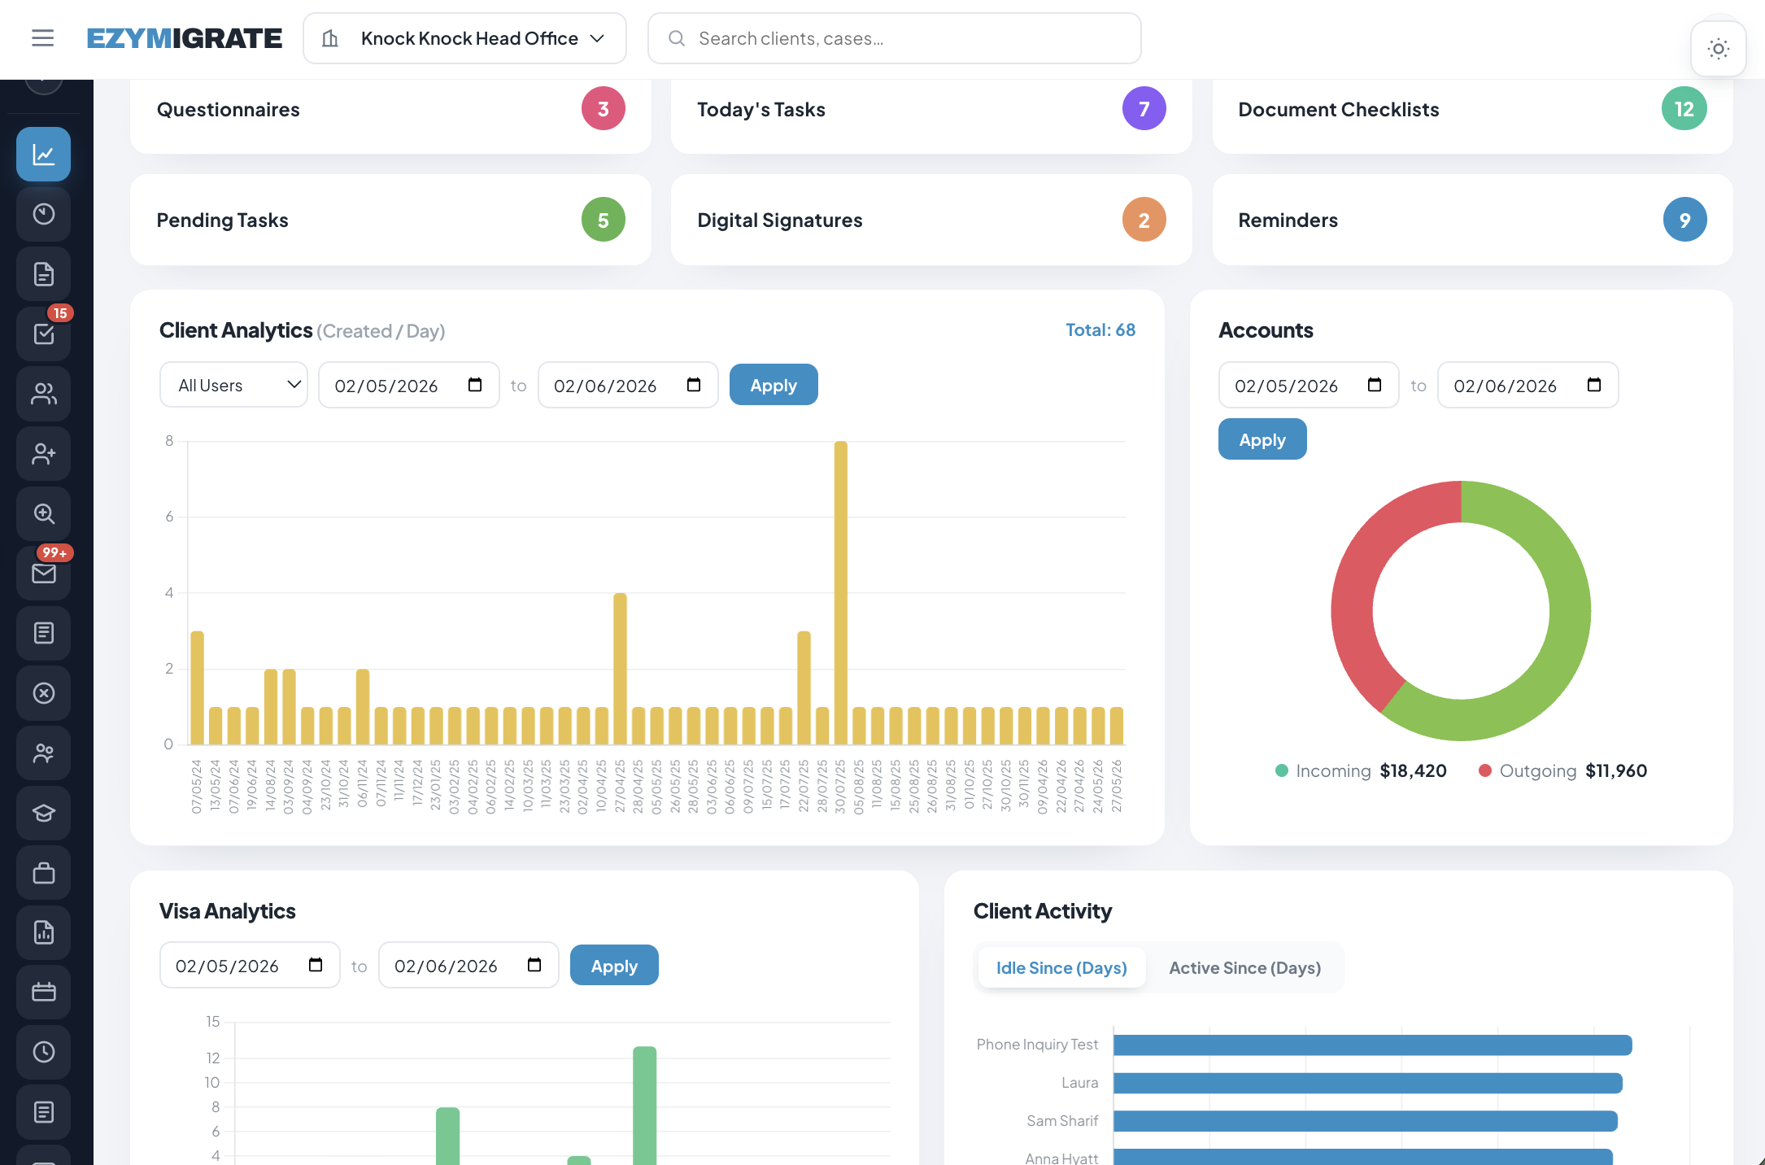Open the dashboard analytics chart icon in sidebar
This screenshot has width=1765, height=1165.
(x=44, y=155)
